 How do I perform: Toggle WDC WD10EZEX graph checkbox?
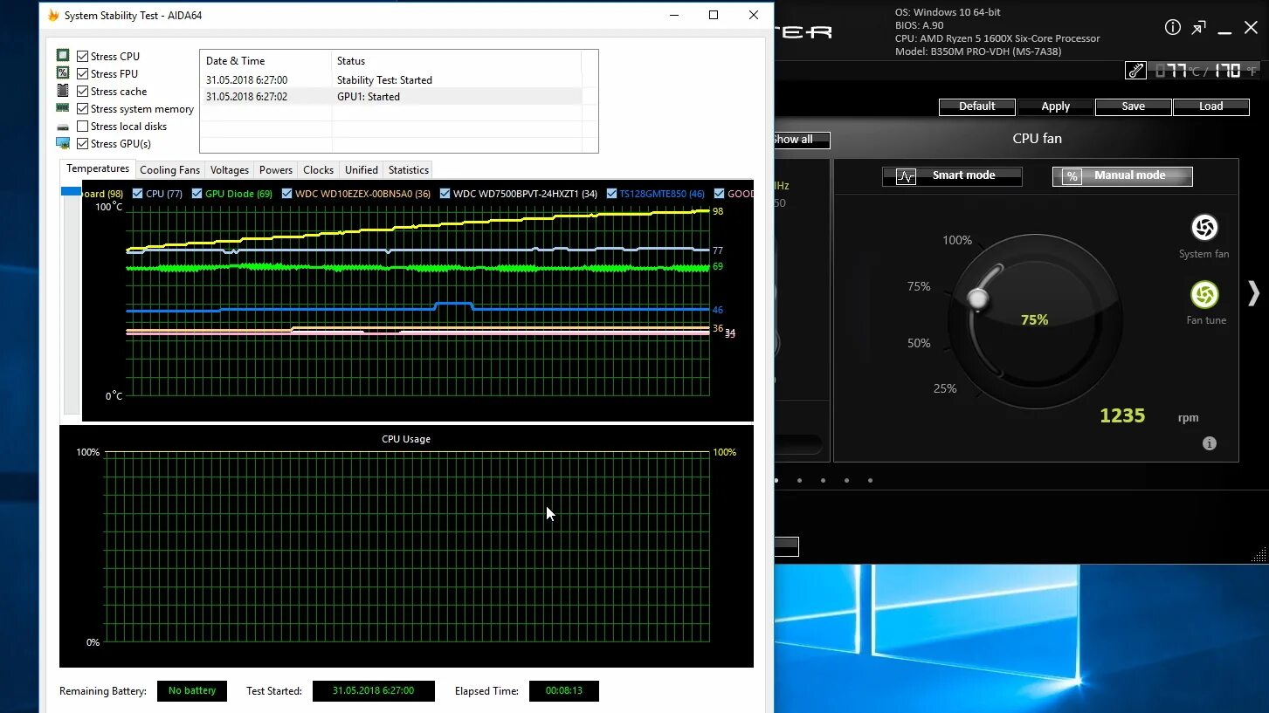click(x=287, y=194)
